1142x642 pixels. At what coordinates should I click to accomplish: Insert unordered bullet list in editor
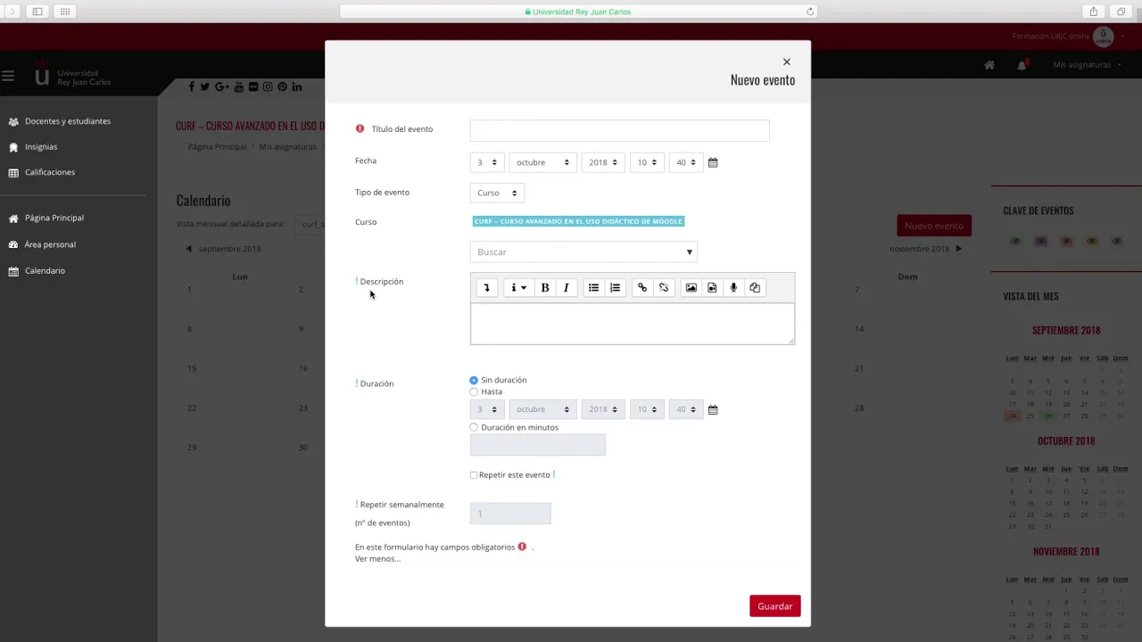coord(593,288)
